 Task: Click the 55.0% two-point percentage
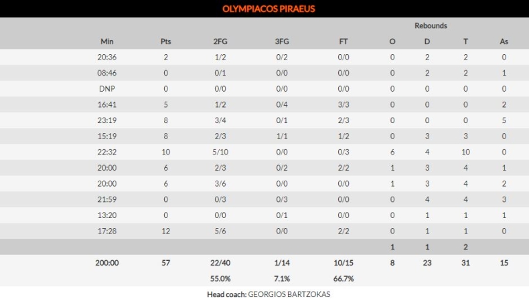click(x=220, y=278)
